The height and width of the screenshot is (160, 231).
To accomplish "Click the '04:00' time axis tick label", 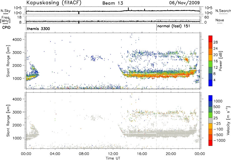I will [x=55, y=154].
